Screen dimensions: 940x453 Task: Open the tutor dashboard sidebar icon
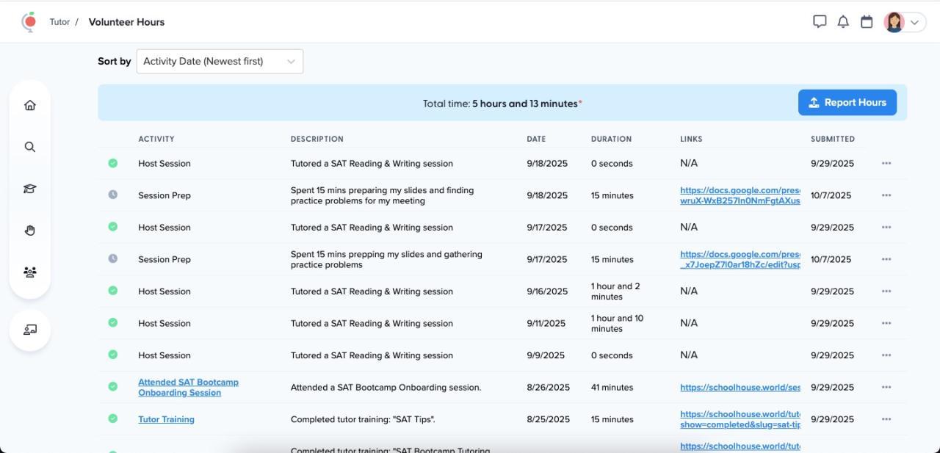coord(30,330)
